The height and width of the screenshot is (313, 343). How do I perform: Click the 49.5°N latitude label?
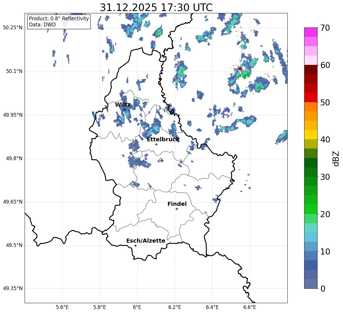[x=14, y=245]
